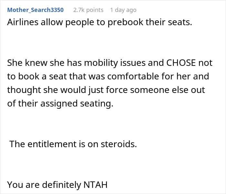This screenshot has width=226, height=194.
Task: Click the word "Airlines" starting the comment
Action: pyautogui.click(x=23, y=22)
